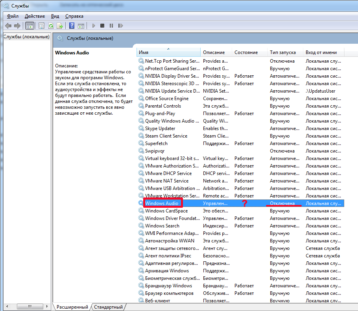The height and width of the screenshot is (311, 358).
Task: Open the Properties toolbar icon
Action: point(41,26)
